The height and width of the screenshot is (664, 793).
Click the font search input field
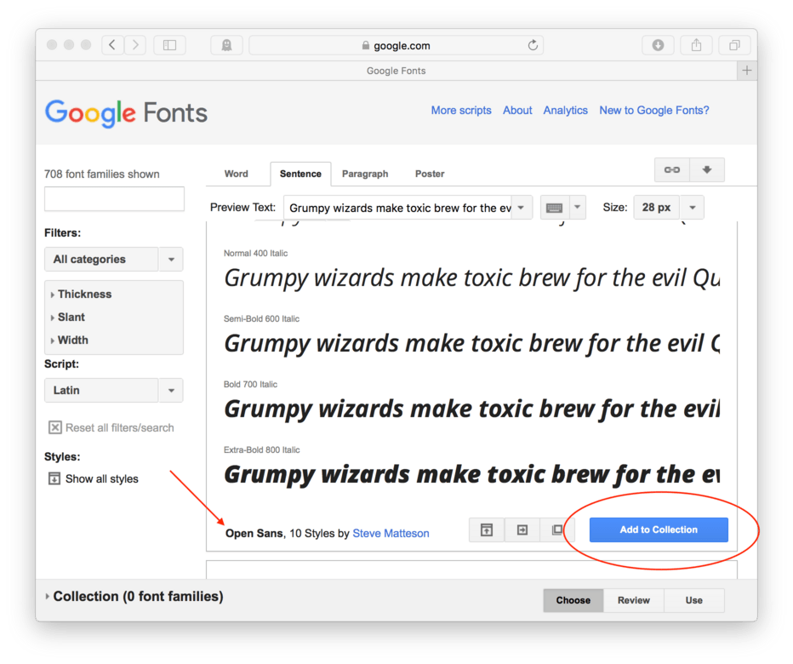click(114, 199)
